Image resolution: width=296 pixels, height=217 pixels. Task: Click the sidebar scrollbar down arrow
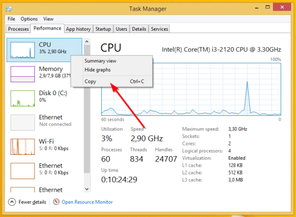coord(87,189)
